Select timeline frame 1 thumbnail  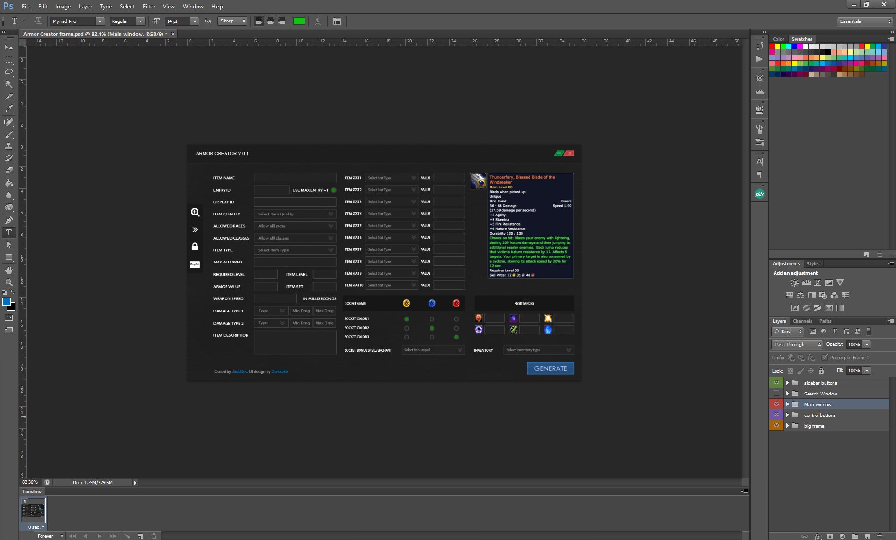[33, 511]
